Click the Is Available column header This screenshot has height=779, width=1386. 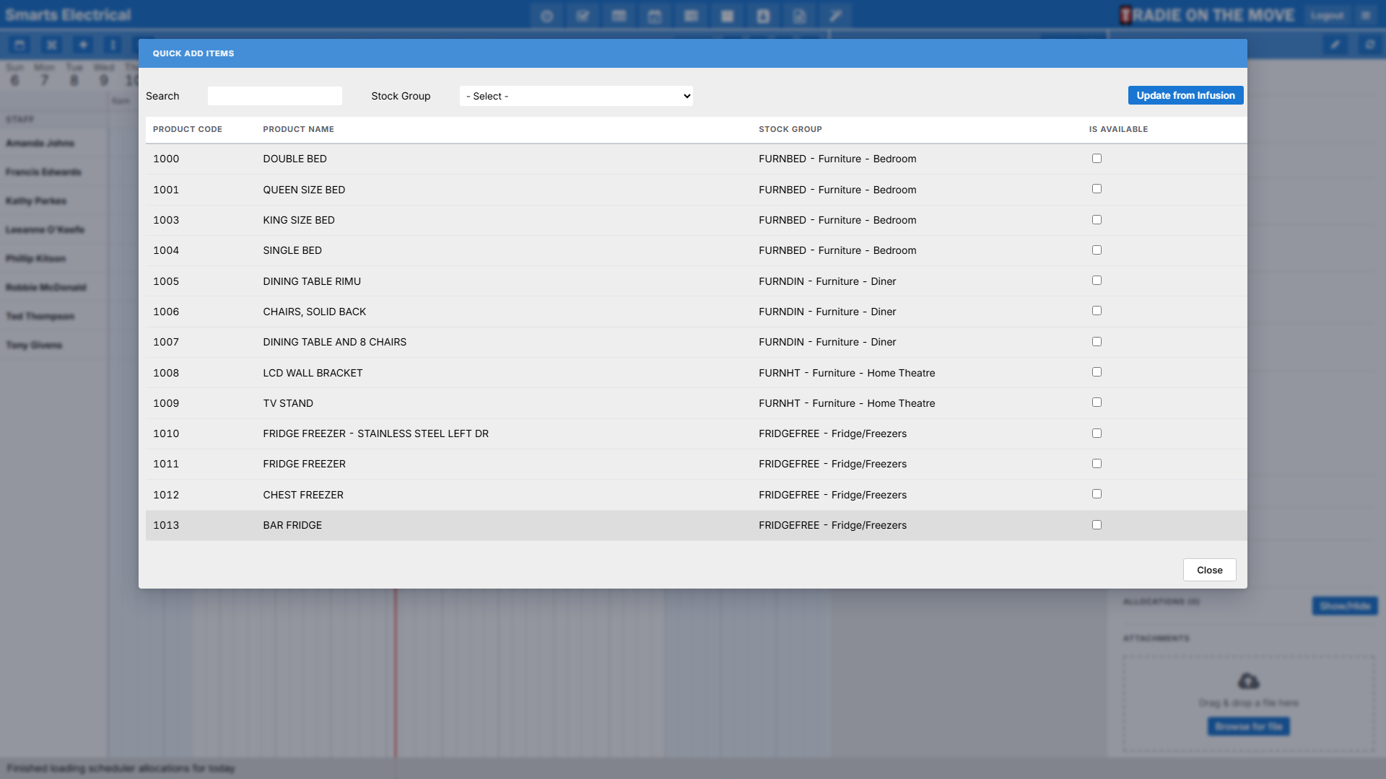click(1118, 129)
